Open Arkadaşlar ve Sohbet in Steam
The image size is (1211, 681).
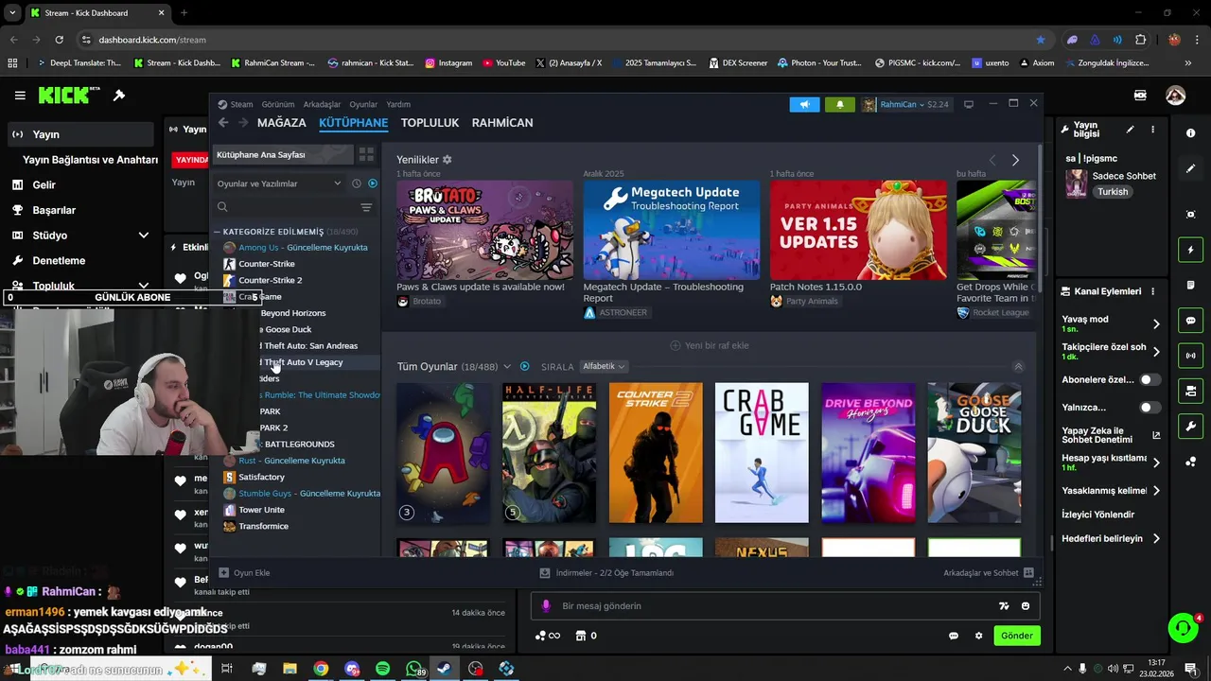(988, 573)
